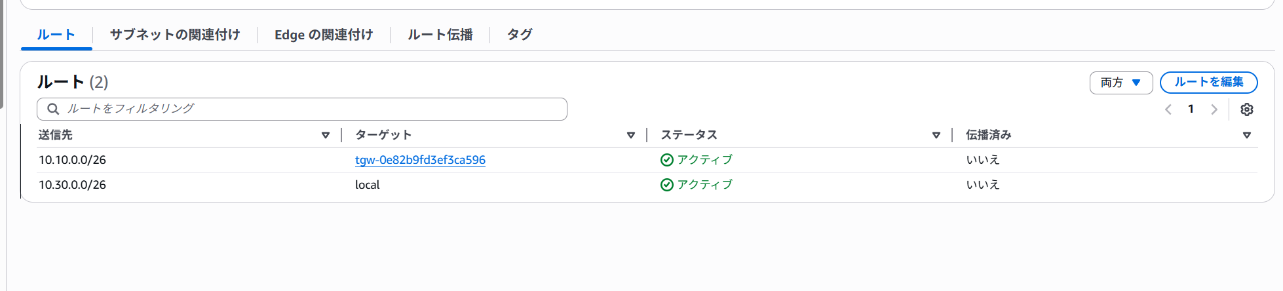
Task: Go to next page arrow
Action: click(1214, 109)
